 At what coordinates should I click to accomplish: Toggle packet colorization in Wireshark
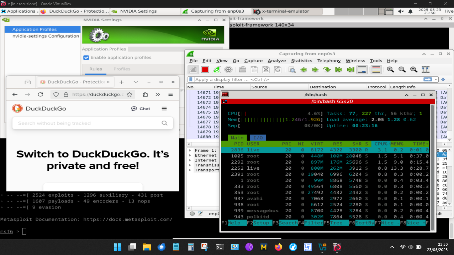tap(376, 70)
